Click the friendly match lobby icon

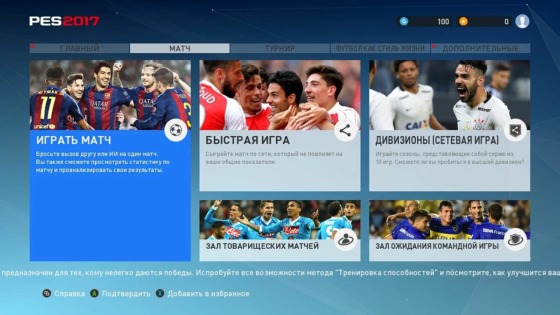point(345,239)
